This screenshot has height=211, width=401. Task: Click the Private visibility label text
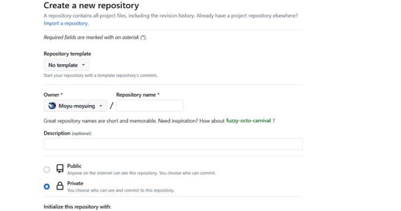[75, 183]
